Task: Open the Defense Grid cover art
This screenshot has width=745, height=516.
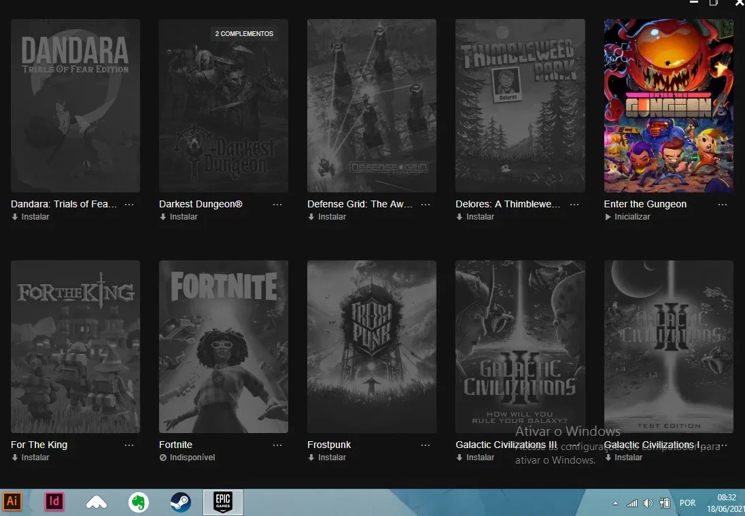Action: [x=372, y=105]
